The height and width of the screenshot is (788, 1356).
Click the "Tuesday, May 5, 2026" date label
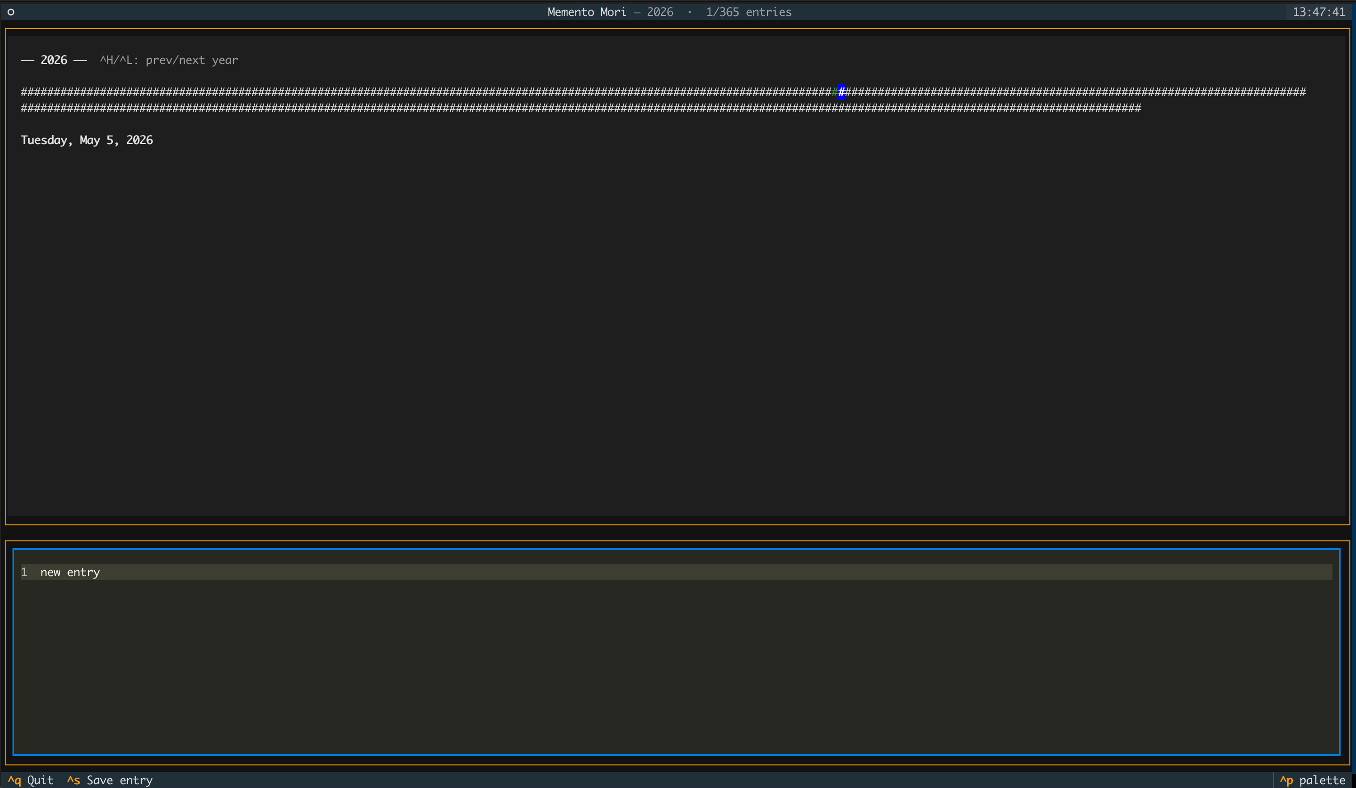coord(87,140)
